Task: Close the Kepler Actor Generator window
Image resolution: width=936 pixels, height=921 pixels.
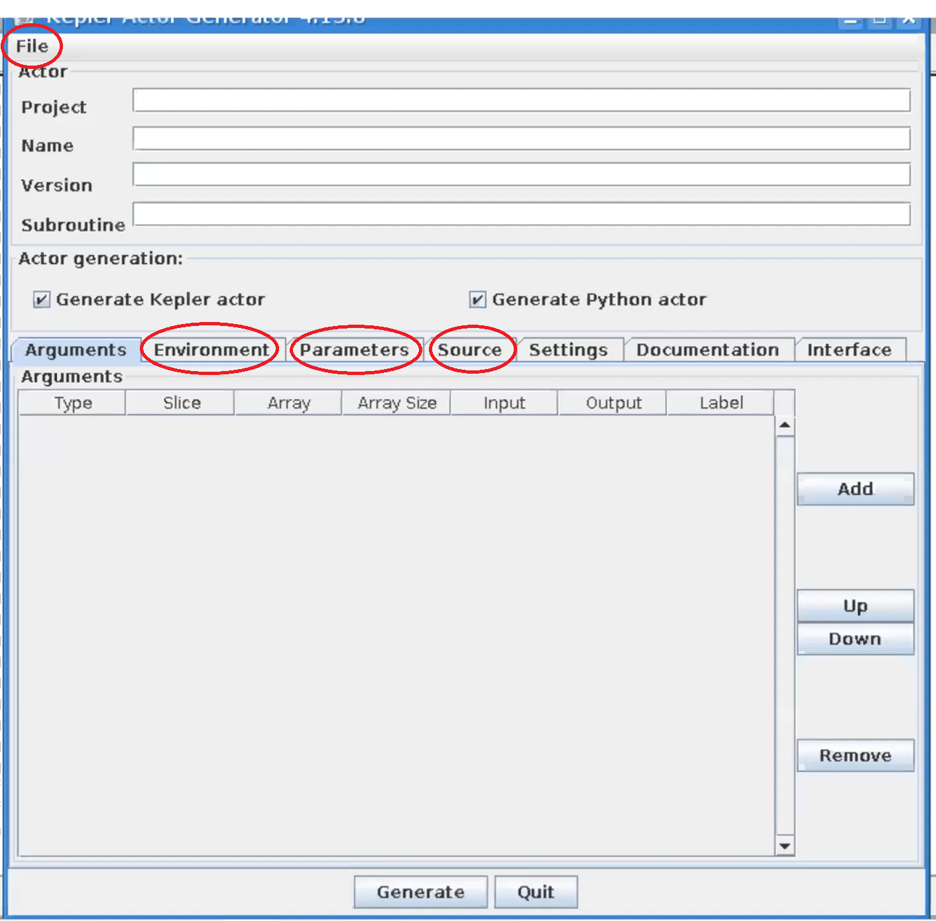Action: click(909, 20)
